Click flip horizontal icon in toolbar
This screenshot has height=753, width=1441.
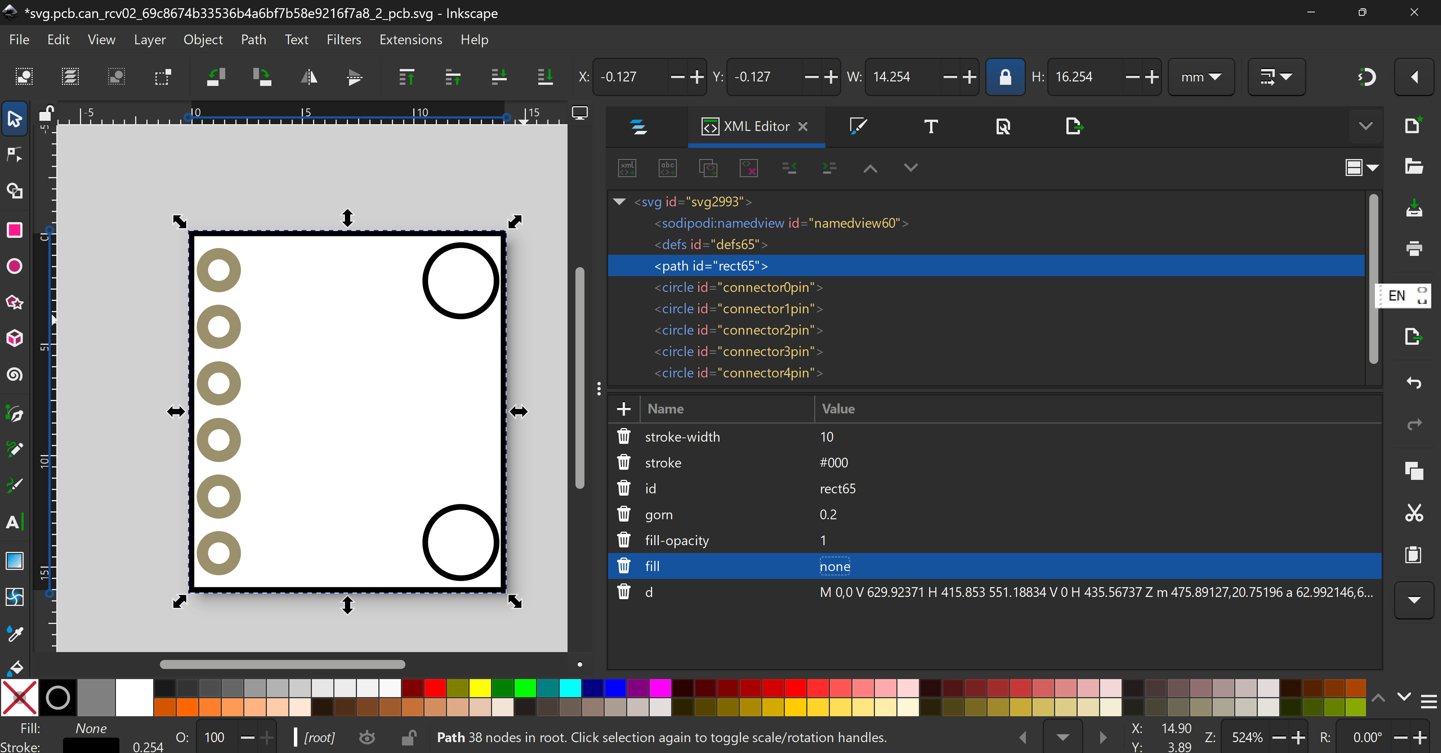[309, 77]
